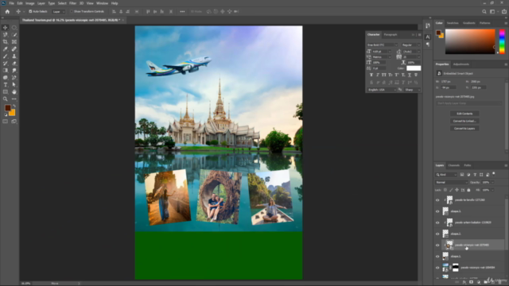The image size is (509, 286).
Task: Select the Path Selection tool
Action: [14, 85]
